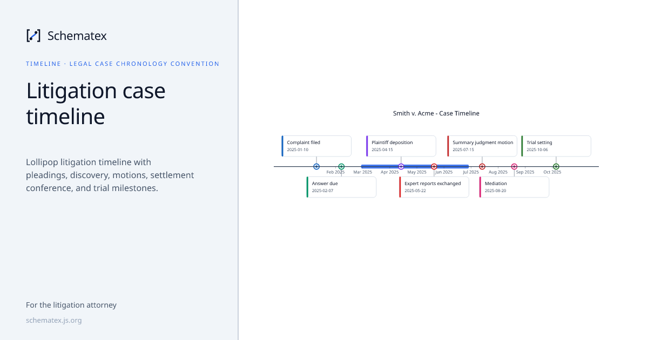Open the Summary judgment motion card
This screenshot has height=340, width=648.
482,146
